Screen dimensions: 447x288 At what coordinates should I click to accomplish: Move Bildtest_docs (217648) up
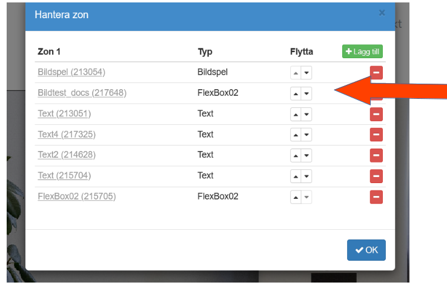pos(296,93)
